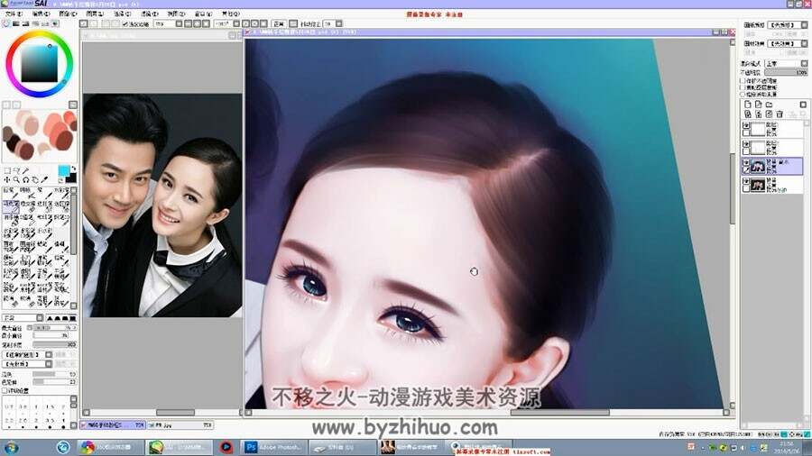Toggle the HSV slider panel icon
The height and width of the screenshot is (456, 812).
pyautogui.click(x=26, y=23)
